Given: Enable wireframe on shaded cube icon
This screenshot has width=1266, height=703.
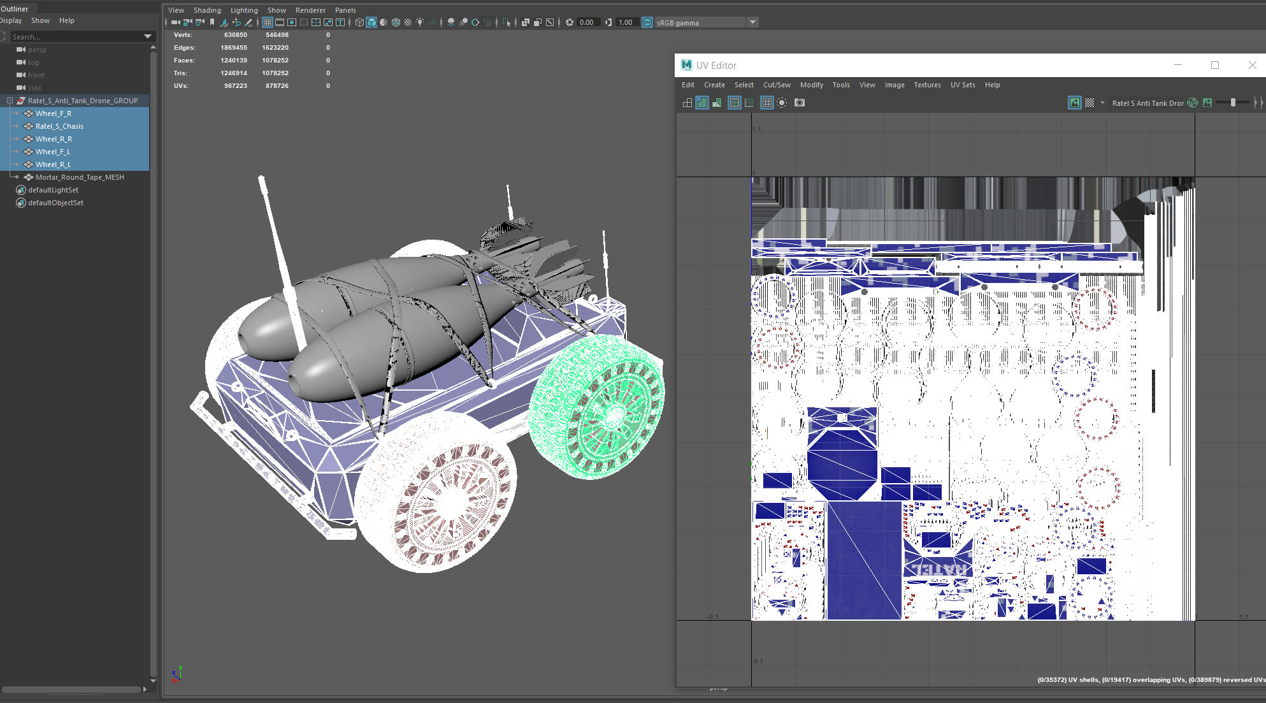Looking at the screenshot, I should (x=396, y=22).
